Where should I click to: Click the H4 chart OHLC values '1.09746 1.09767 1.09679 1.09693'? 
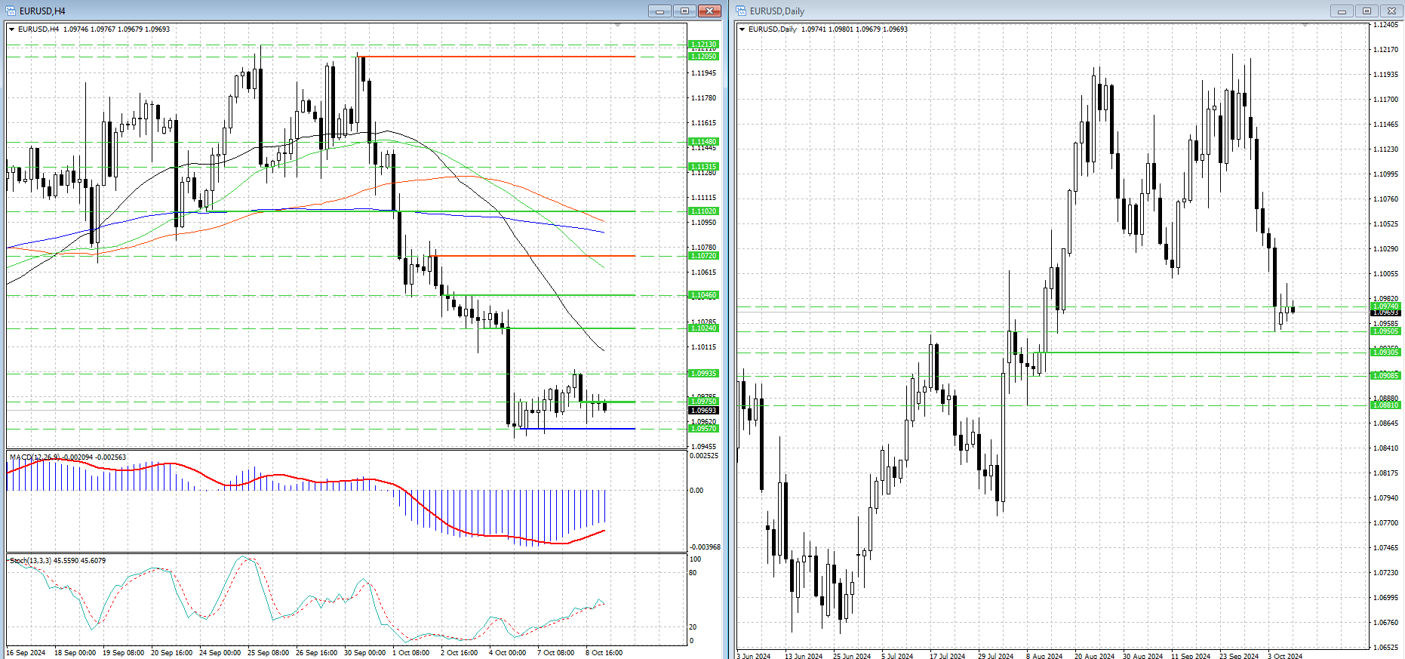pyautogui.click(x=117, y=29)
